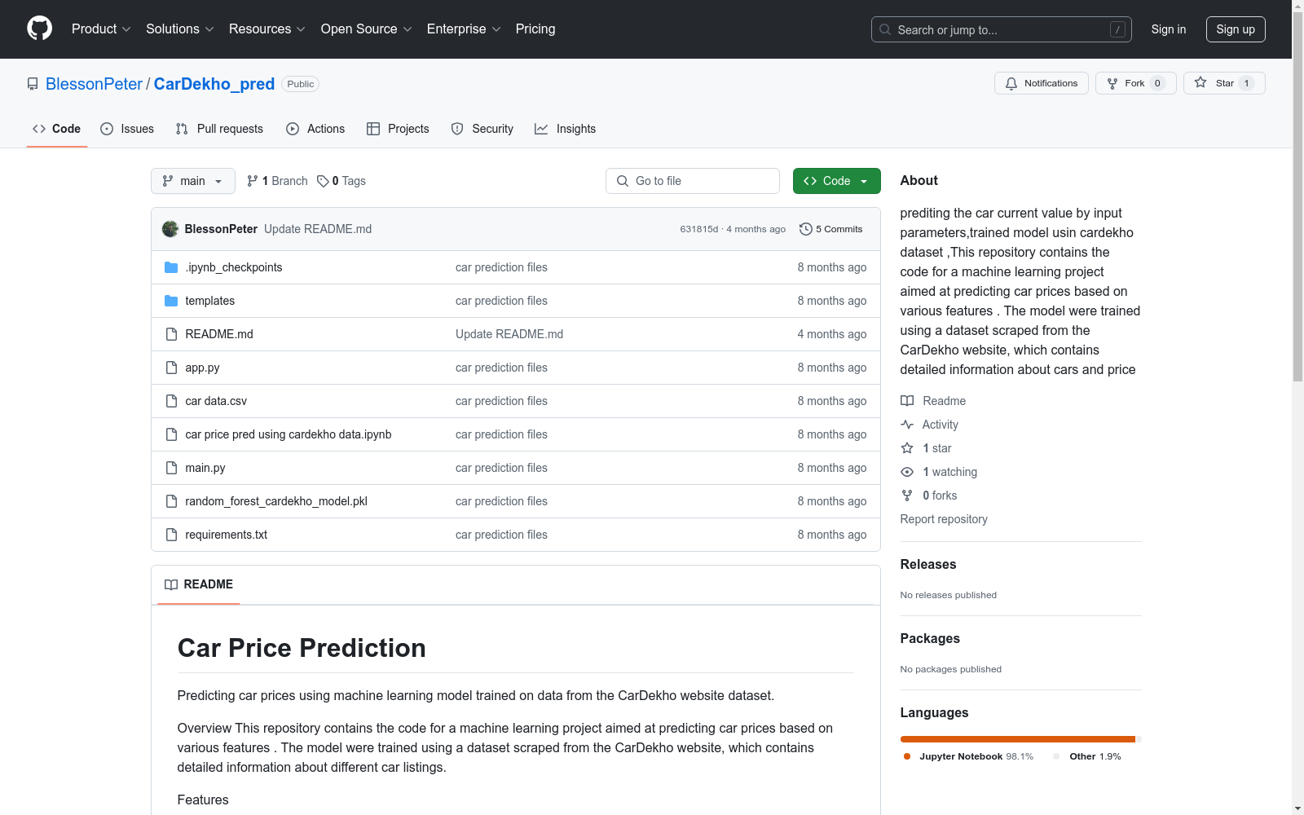
Task: Click the notebook file icon for cardekho data.ipynb
Action: click(x=171, y=434)
